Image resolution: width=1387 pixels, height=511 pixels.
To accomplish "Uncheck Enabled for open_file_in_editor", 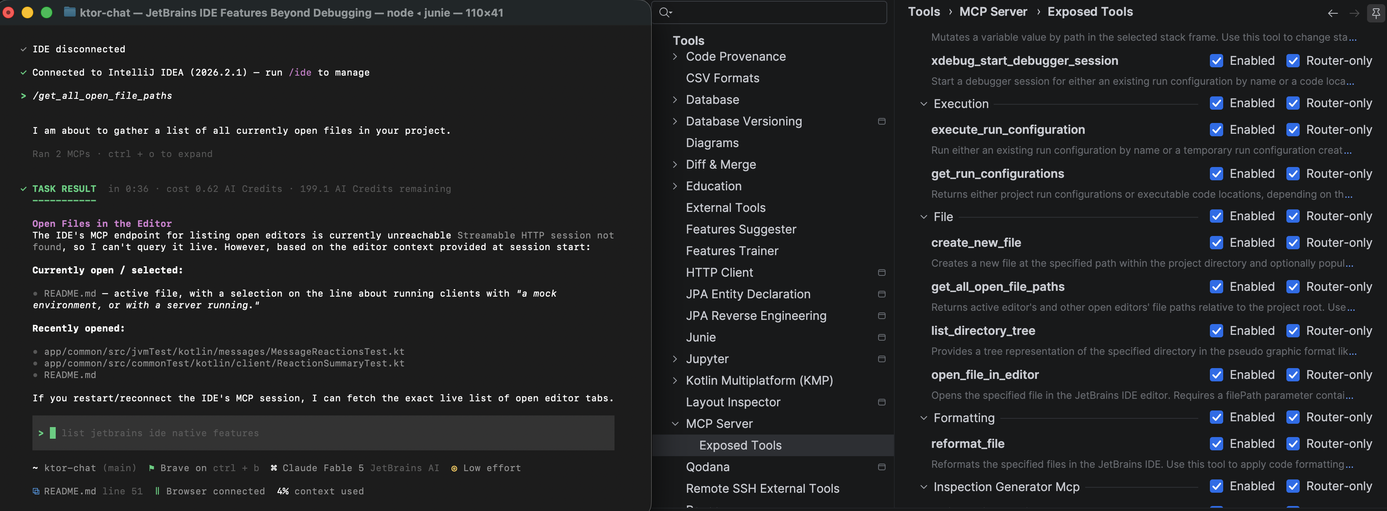I will point(1216,375).
